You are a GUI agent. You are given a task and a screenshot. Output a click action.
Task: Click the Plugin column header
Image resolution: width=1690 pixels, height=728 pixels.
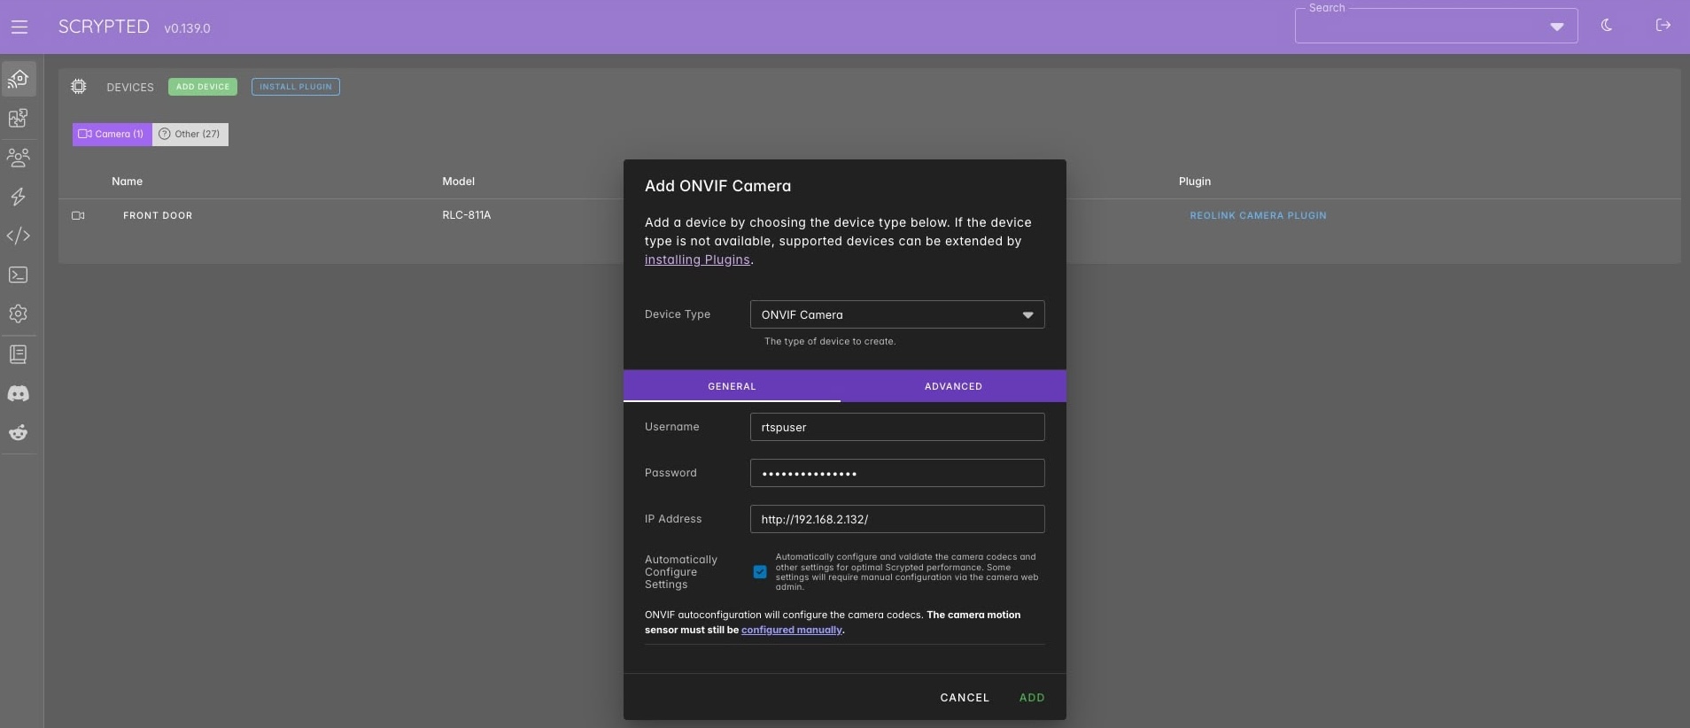coord(1195,182)
